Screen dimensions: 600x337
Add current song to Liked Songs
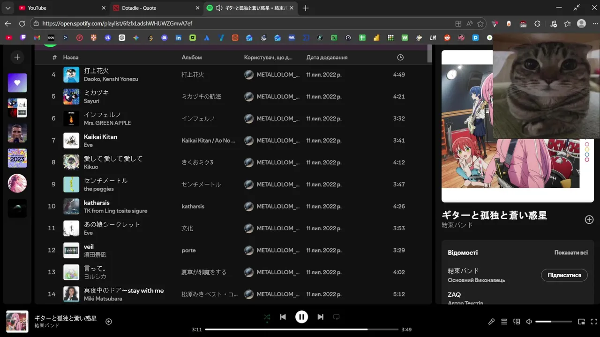coord(109,322)
